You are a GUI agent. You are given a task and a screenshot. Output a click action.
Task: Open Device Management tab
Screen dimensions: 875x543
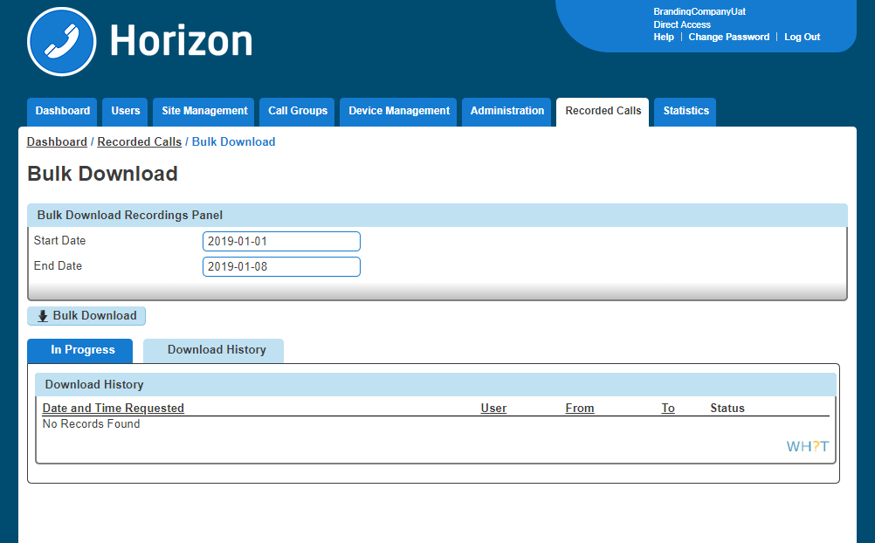pyautogui.click(x=398, y=111)
